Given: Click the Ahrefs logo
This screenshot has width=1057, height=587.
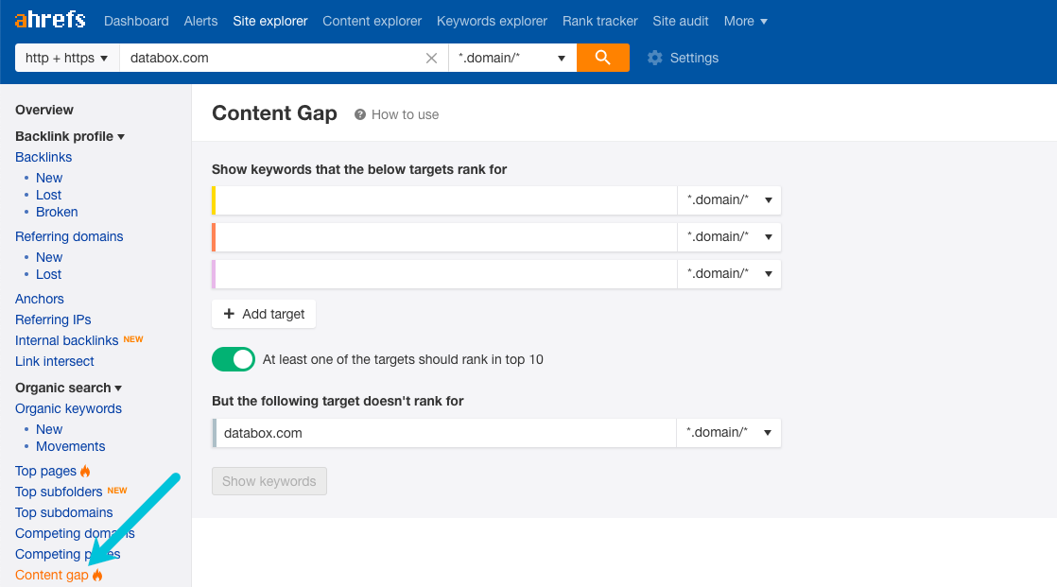Looking at the screenshot, I should coord(50,20).
